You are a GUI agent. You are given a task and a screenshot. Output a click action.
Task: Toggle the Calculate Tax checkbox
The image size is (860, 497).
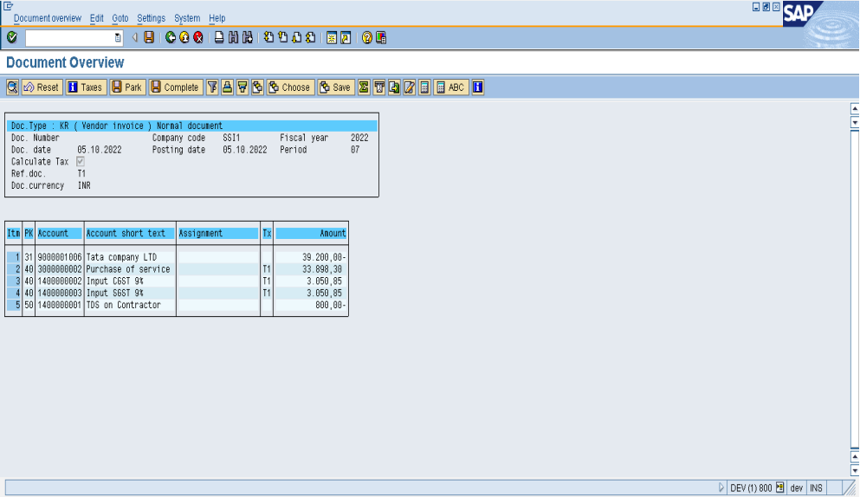tap(81, 162)
